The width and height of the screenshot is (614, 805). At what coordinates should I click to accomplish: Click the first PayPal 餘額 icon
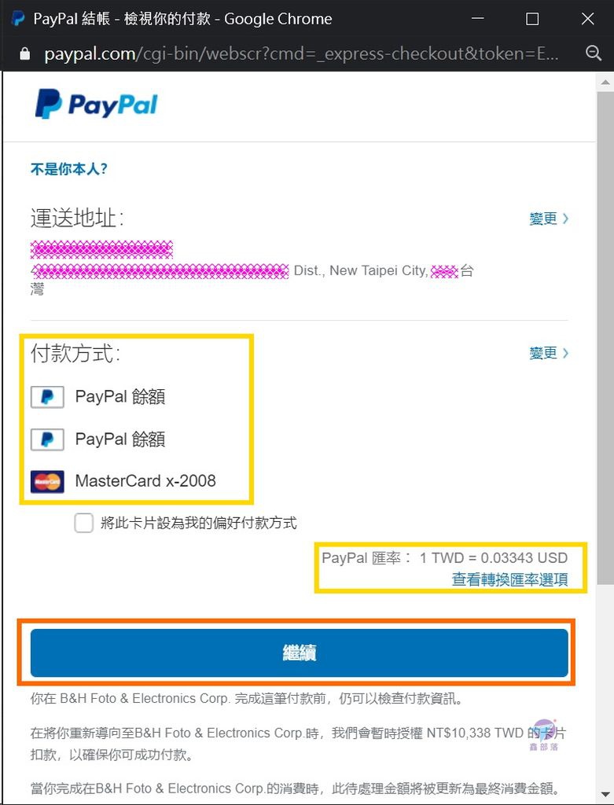pyautogui.click(x=47, y=397)
